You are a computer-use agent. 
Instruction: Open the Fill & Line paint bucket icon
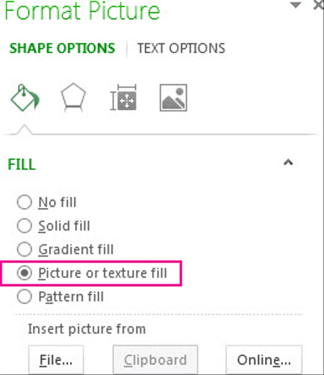pos(25,98)
